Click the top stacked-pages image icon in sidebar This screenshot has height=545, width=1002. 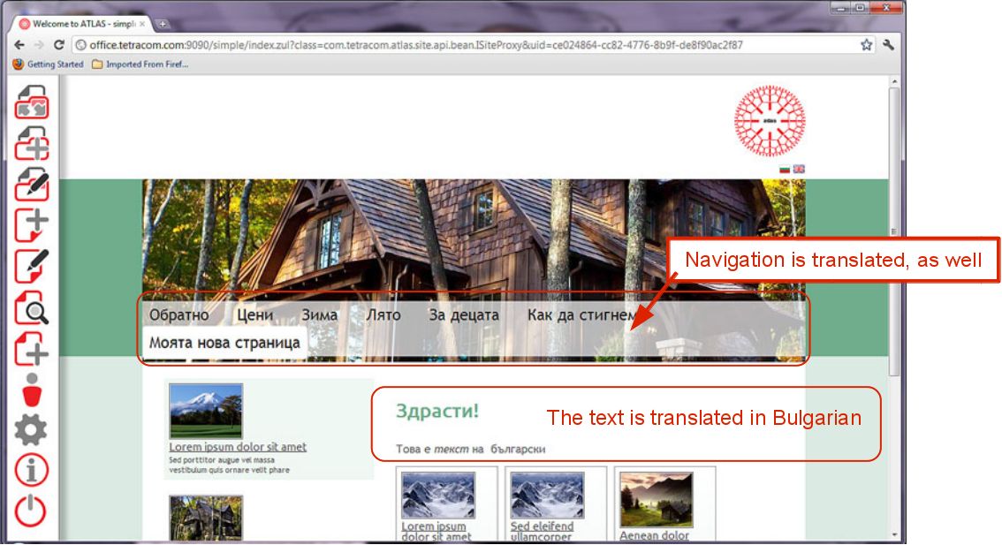point(32,102)
